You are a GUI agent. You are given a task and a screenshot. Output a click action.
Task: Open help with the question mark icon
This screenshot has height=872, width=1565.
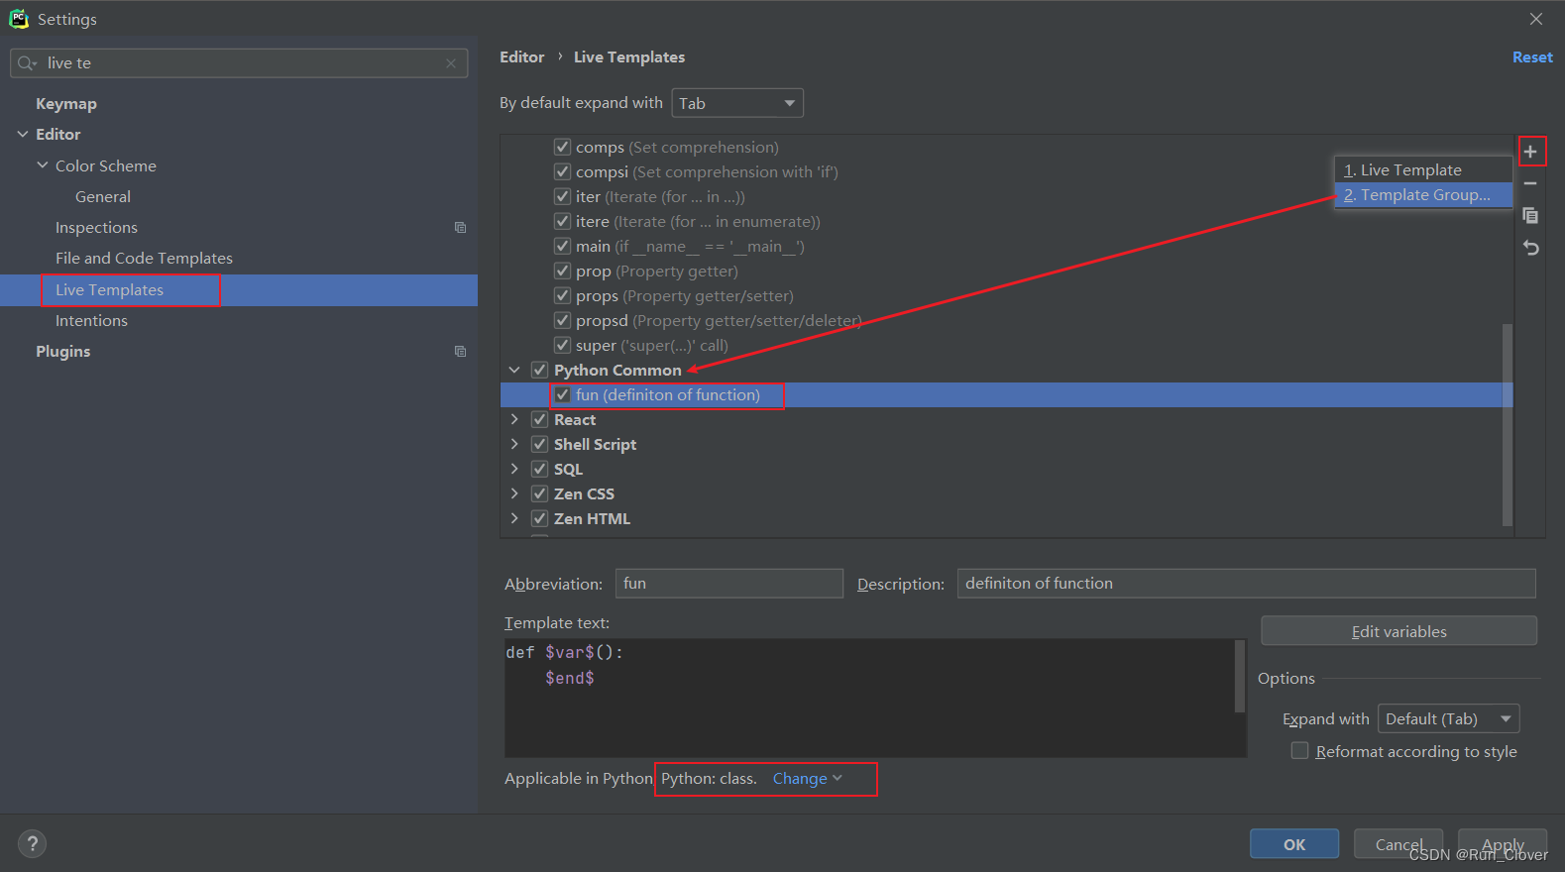[x=32, y=844]
